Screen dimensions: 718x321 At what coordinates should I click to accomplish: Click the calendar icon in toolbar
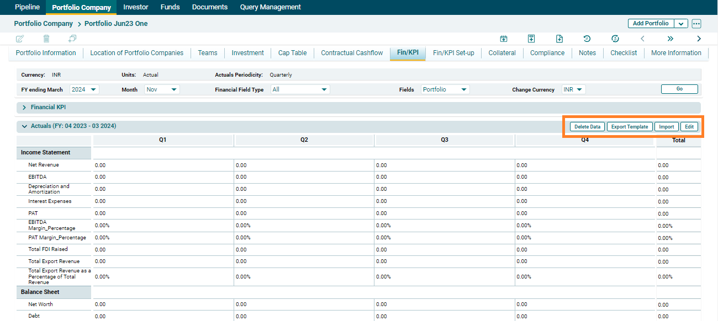(x=504, y=39)
